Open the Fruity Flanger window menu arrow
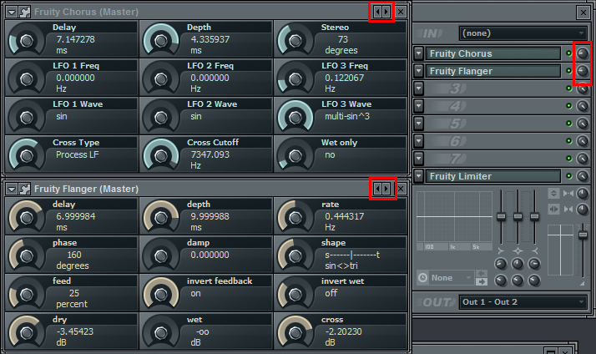 pos(12,189)
